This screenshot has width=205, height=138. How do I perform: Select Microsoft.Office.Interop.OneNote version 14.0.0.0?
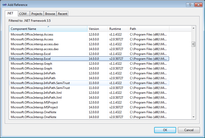click(89, 117)
